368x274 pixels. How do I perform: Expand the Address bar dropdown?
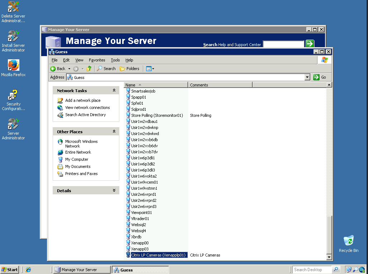tap(307, 77)
